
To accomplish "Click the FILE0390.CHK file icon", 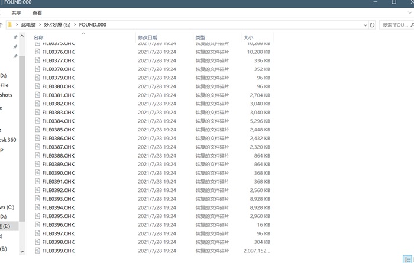I will [x=37, y=173].
